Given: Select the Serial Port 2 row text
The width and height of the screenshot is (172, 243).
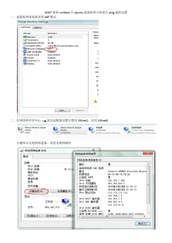Looking at the screenshot, I should 33,61.
